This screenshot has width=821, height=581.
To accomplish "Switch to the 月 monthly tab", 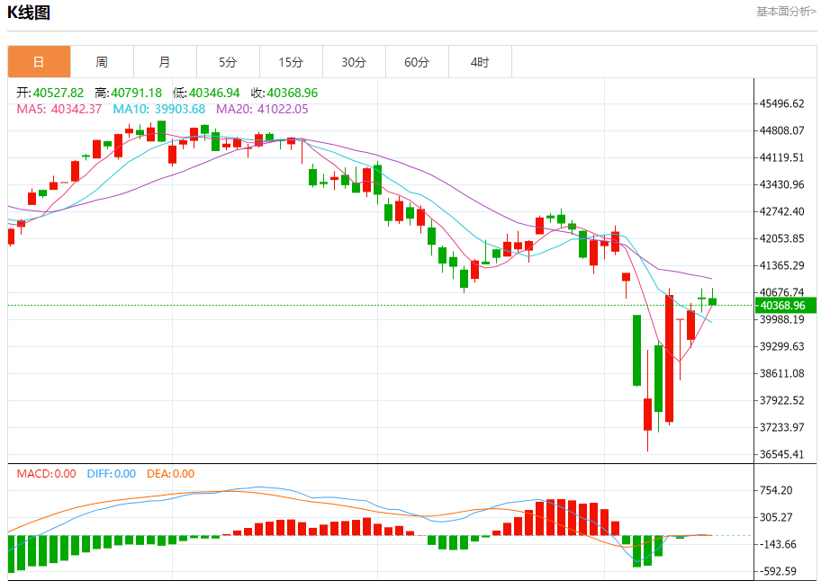I will coord(165,62).
